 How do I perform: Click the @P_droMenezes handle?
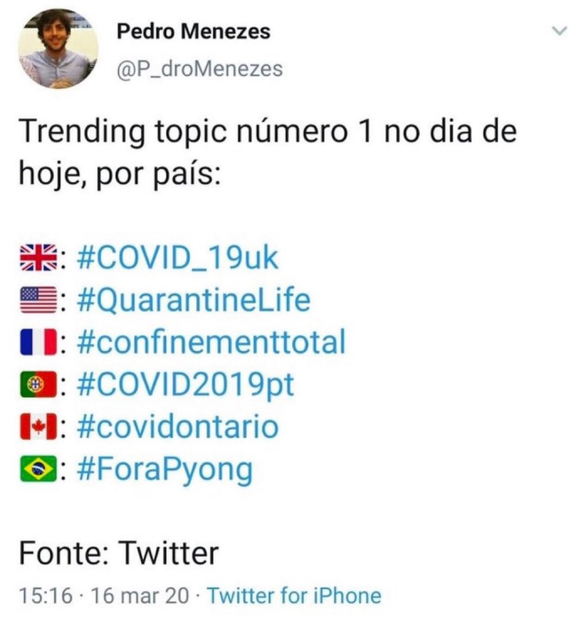pos(200,69)
